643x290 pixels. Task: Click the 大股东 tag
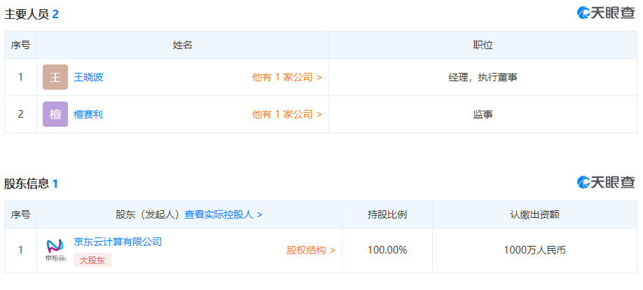click(92, 260)
